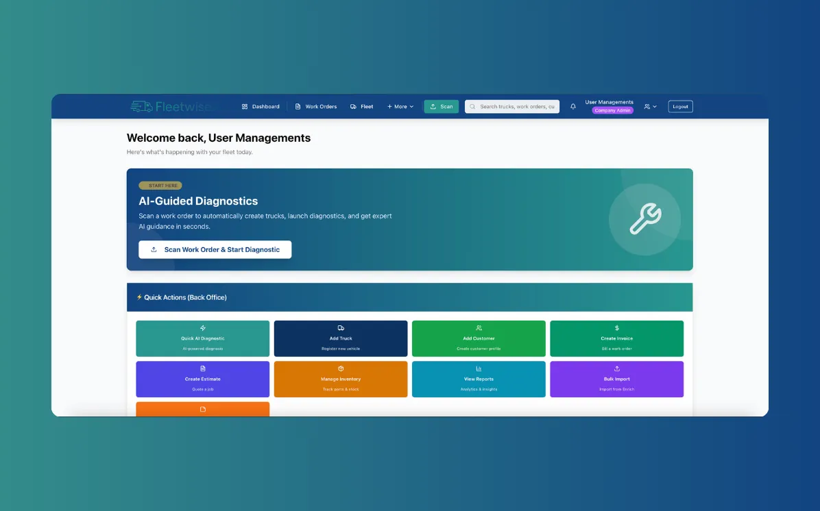Click Scan Work Order & Start Diagnostic
The height and width of the screenshot is (511, 820).
pos(215,249)
